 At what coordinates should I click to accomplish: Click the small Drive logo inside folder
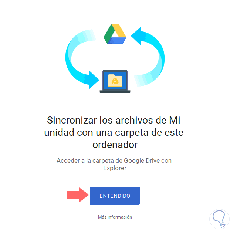tap(115, 81)
